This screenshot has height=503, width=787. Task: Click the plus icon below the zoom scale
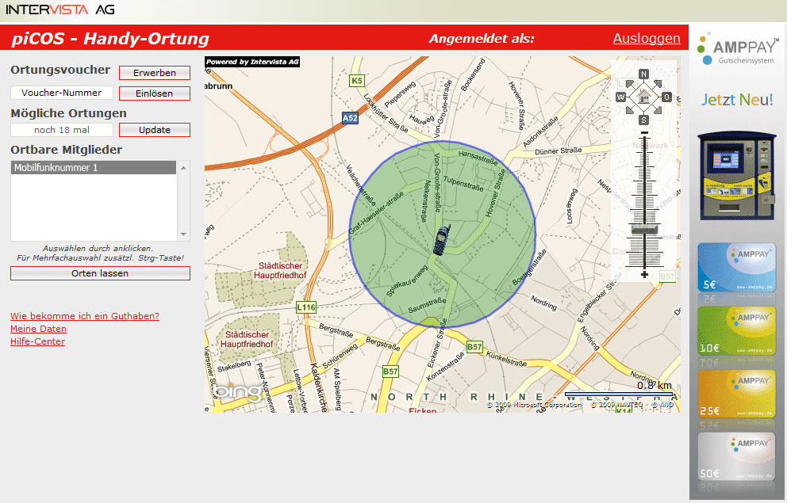point(644,274)
